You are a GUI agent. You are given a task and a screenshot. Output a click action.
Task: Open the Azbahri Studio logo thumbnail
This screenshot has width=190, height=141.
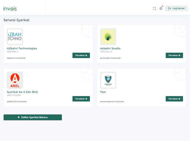(108, 37)
